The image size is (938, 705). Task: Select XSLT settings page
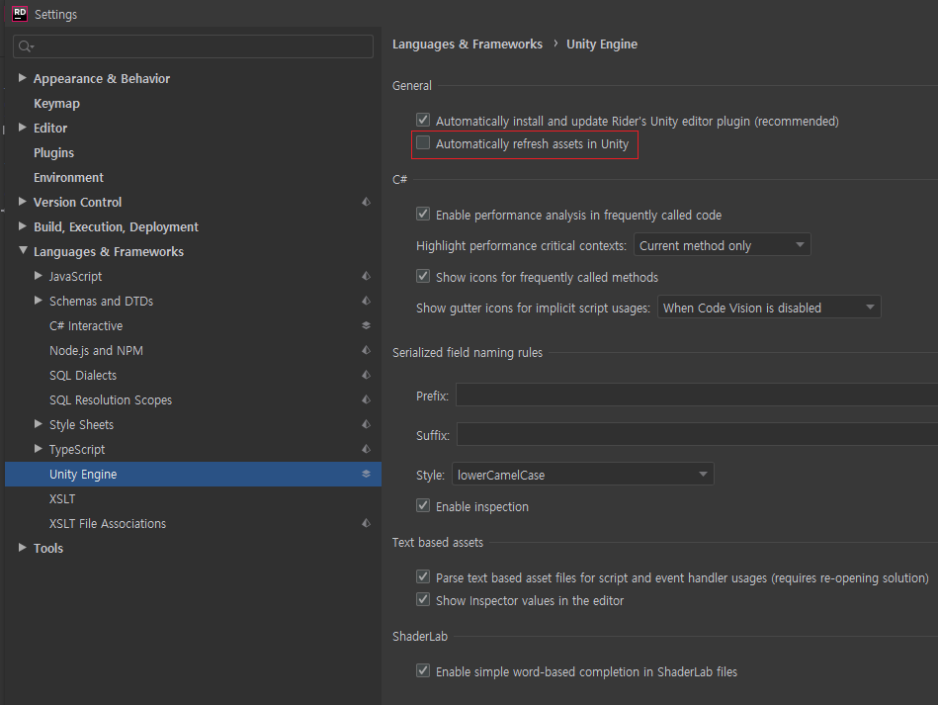tap(62, 499)
